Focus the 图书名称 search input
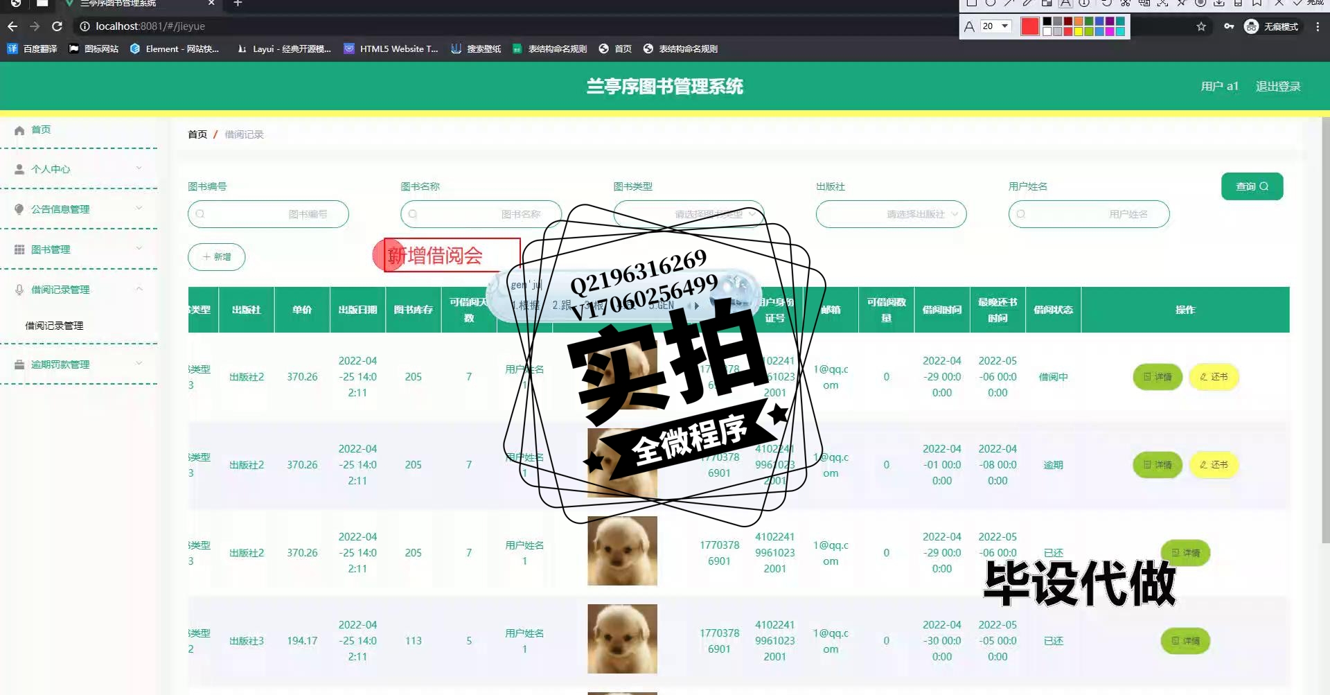 pos(481,214)
